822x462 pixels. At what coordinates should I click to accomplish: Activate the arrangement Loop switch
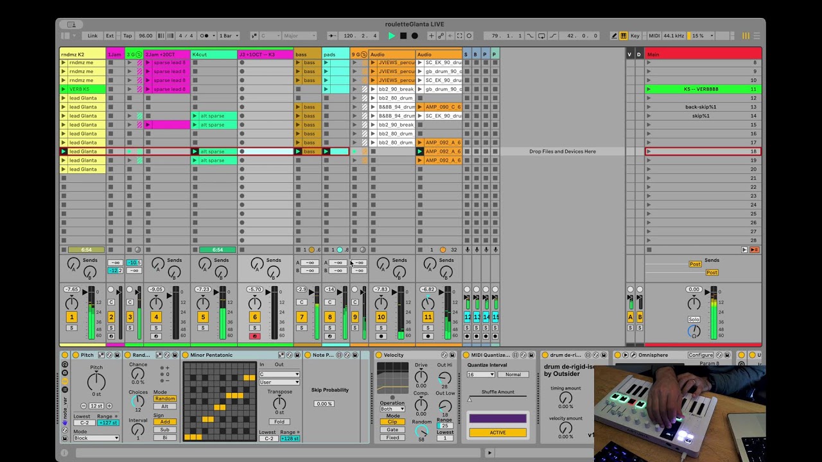tap(541, 36)
